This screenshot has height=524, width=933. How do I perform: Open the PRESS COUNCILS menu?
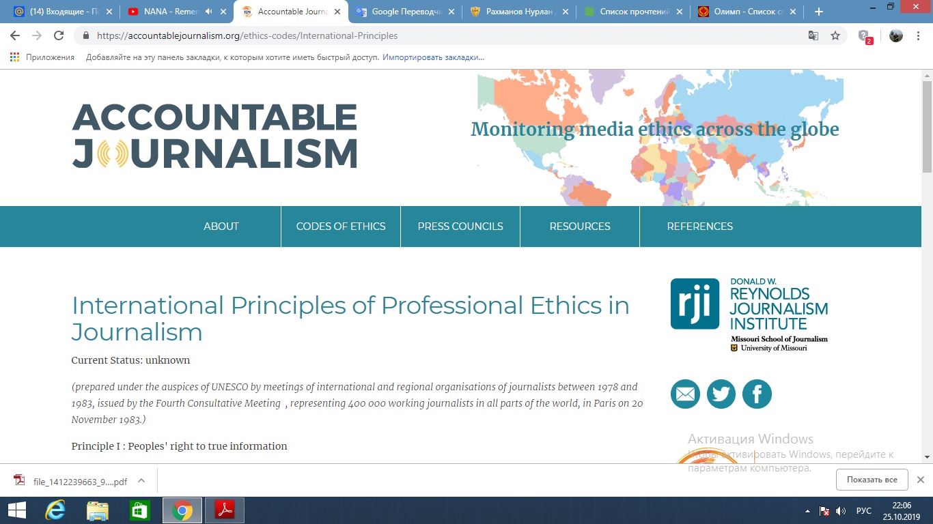point(460,227)
